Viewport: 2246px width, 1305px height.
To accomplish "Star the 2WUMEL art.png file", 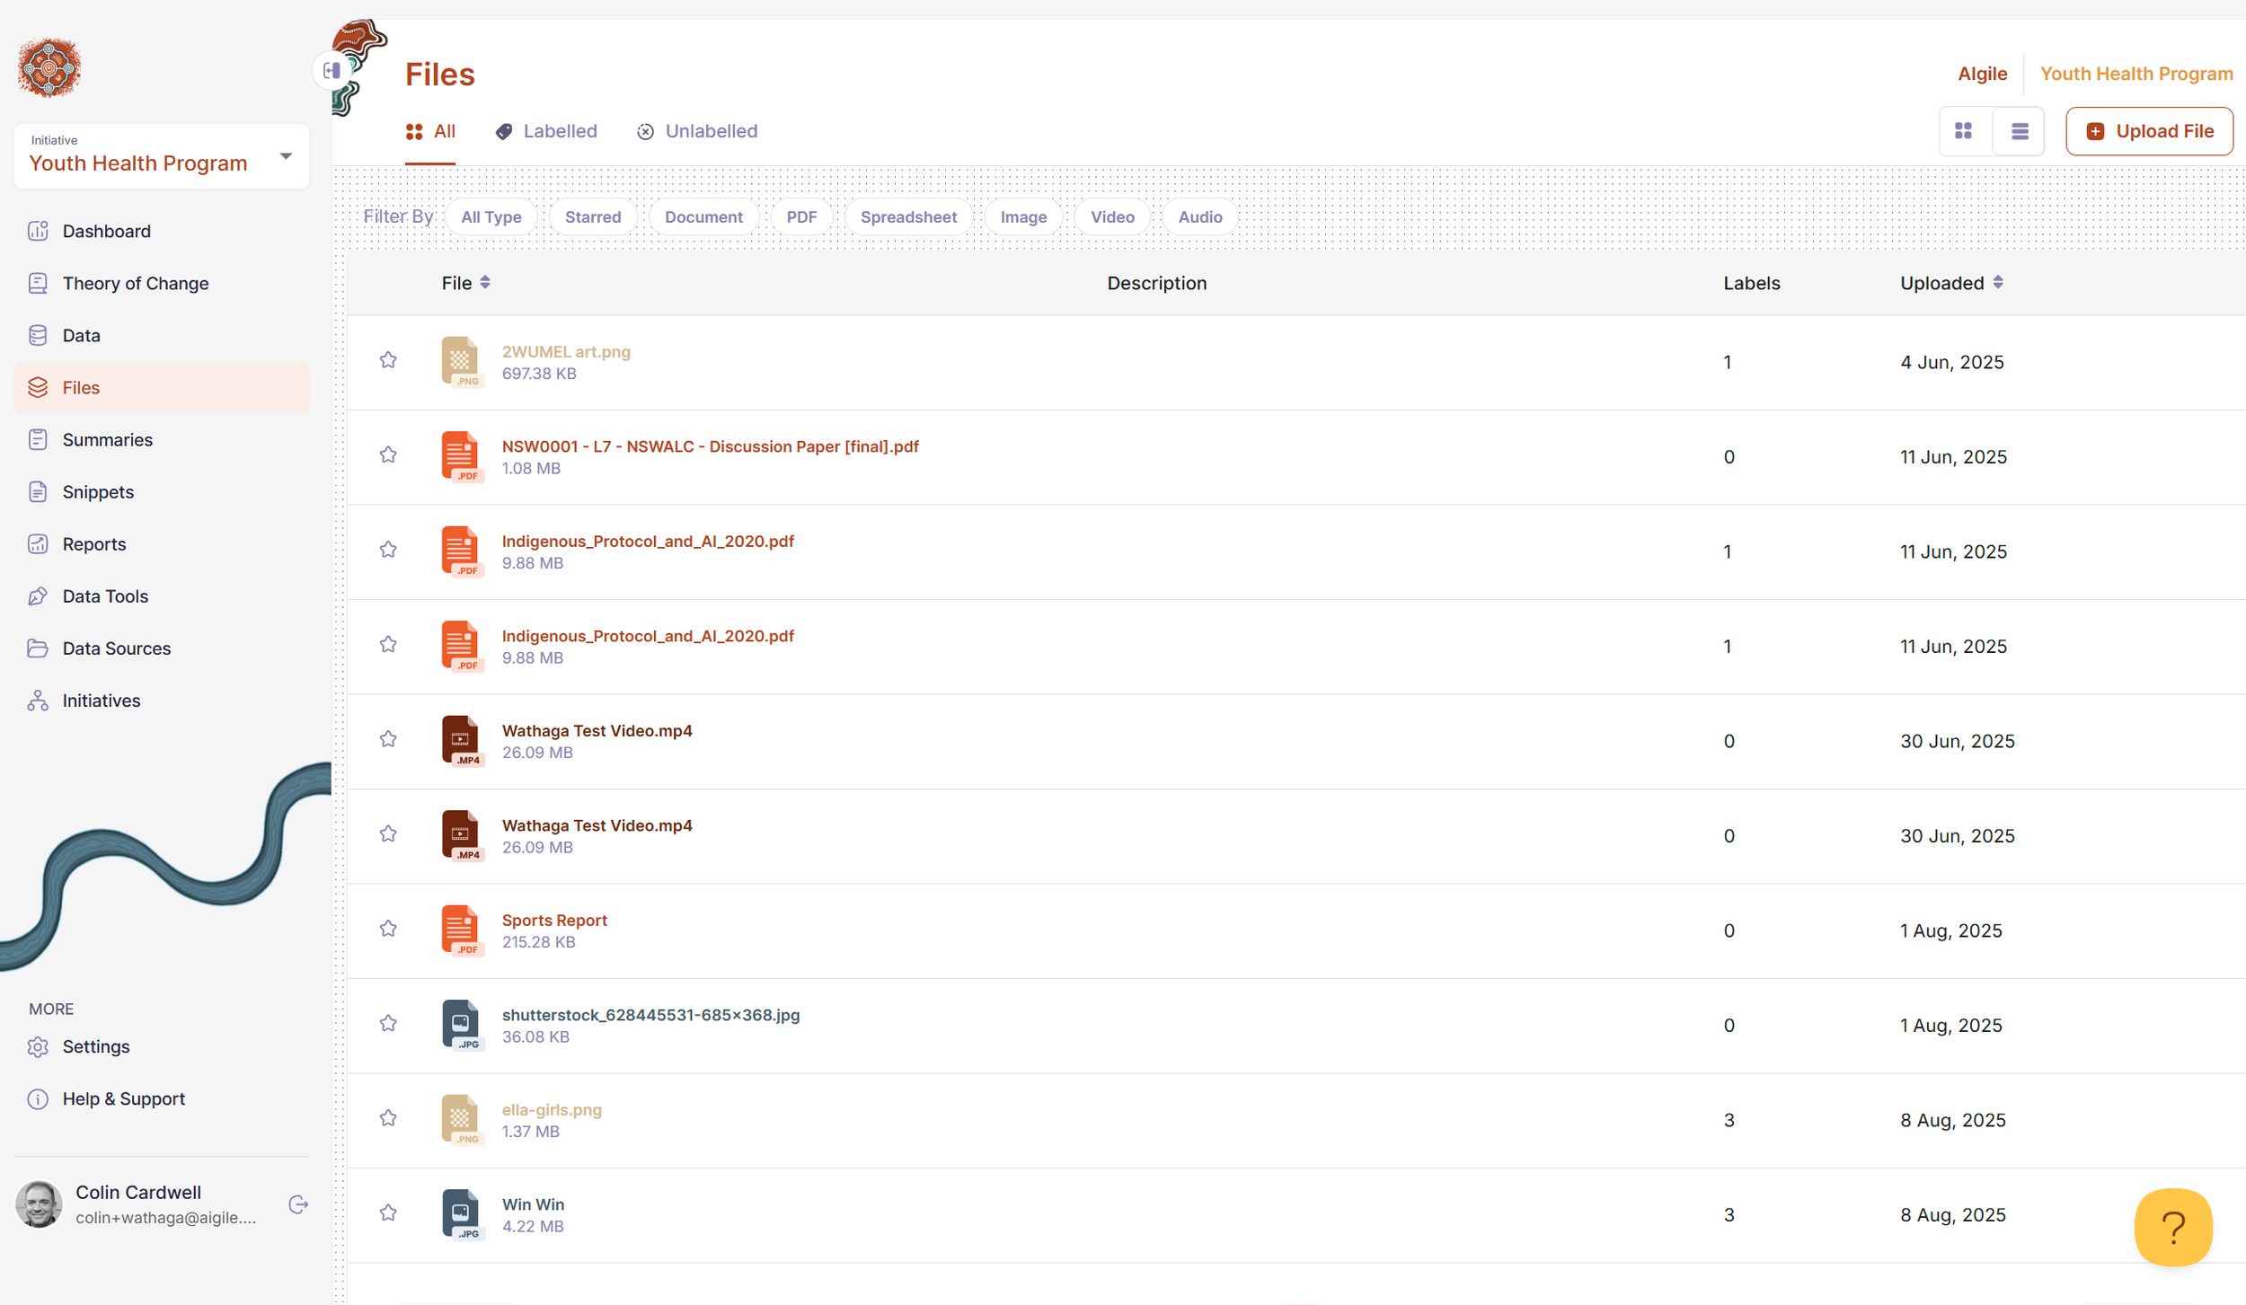I will point(388,360).
